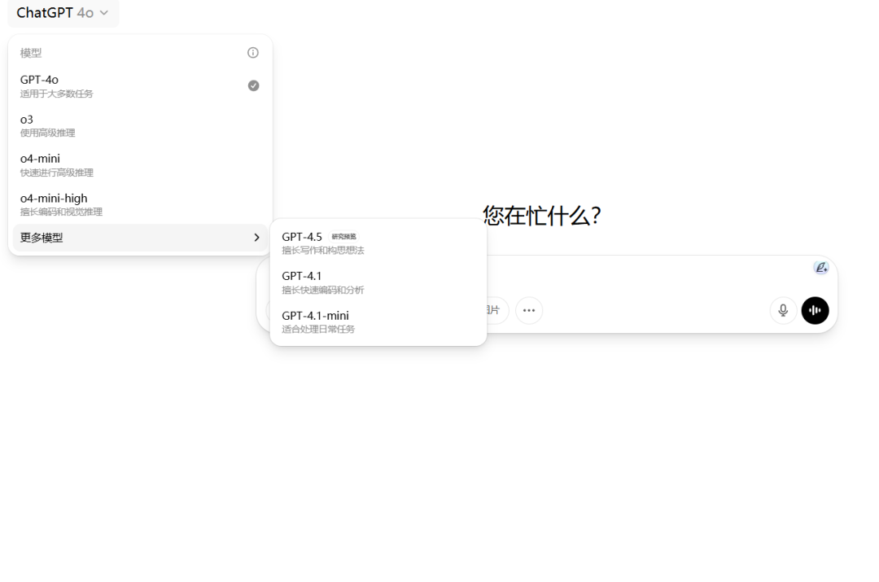The height and width of the screenshot is (582, 879).
Task: Click the chevron arrow beside 更多模型
Action: [x=256, y=238]
